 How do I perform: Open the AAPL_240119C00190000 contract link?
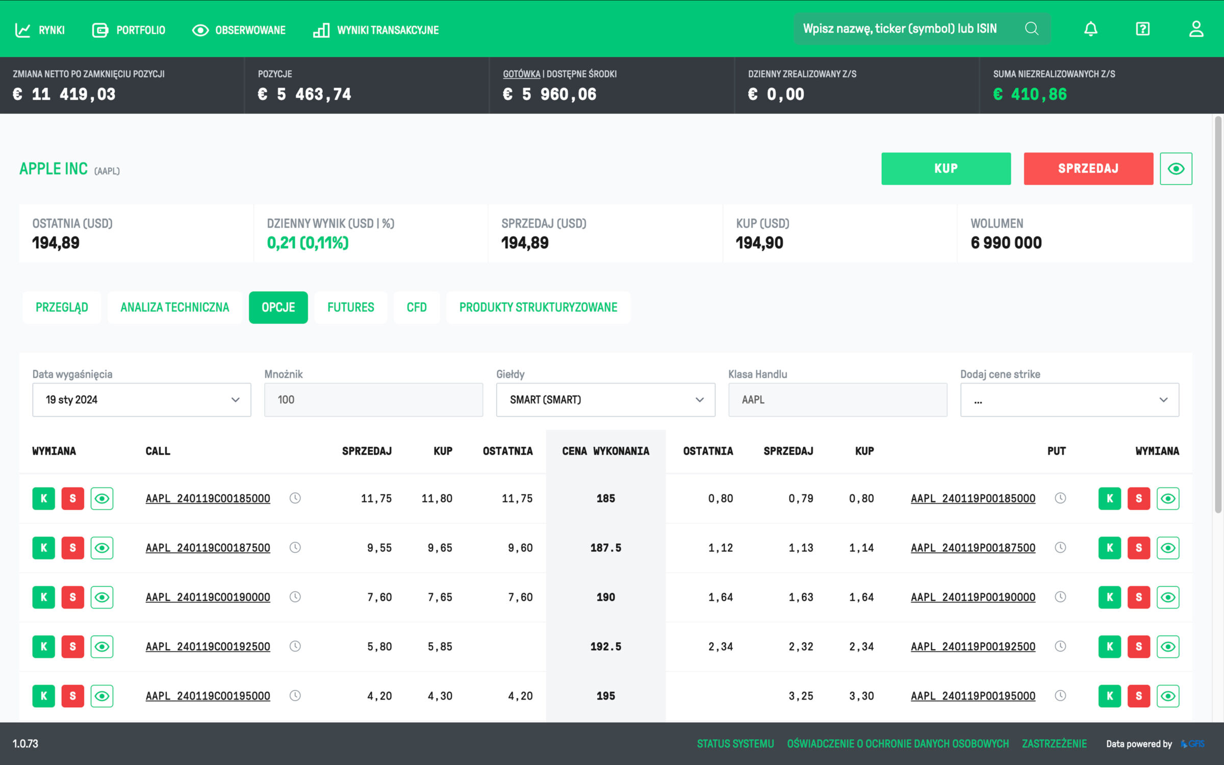pos(208,597)
